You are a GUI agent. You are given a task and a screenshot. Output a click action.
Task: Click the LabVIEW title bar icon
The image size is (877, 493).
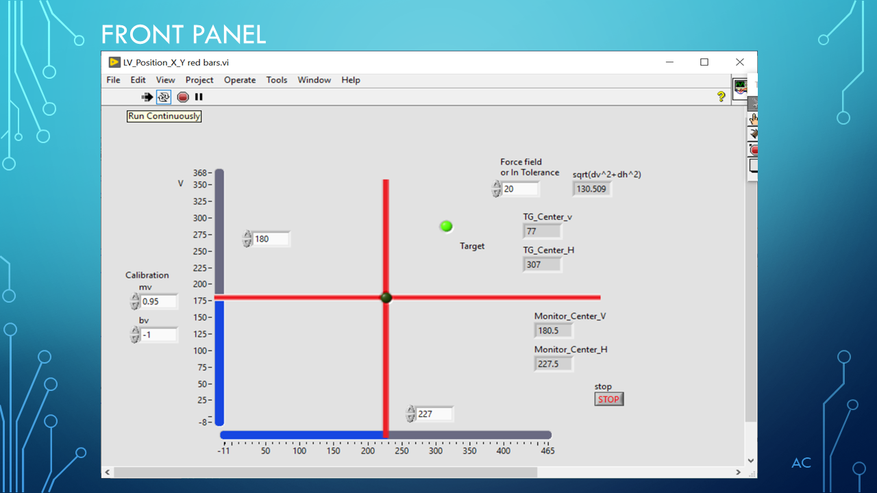(x=114, y=62)
